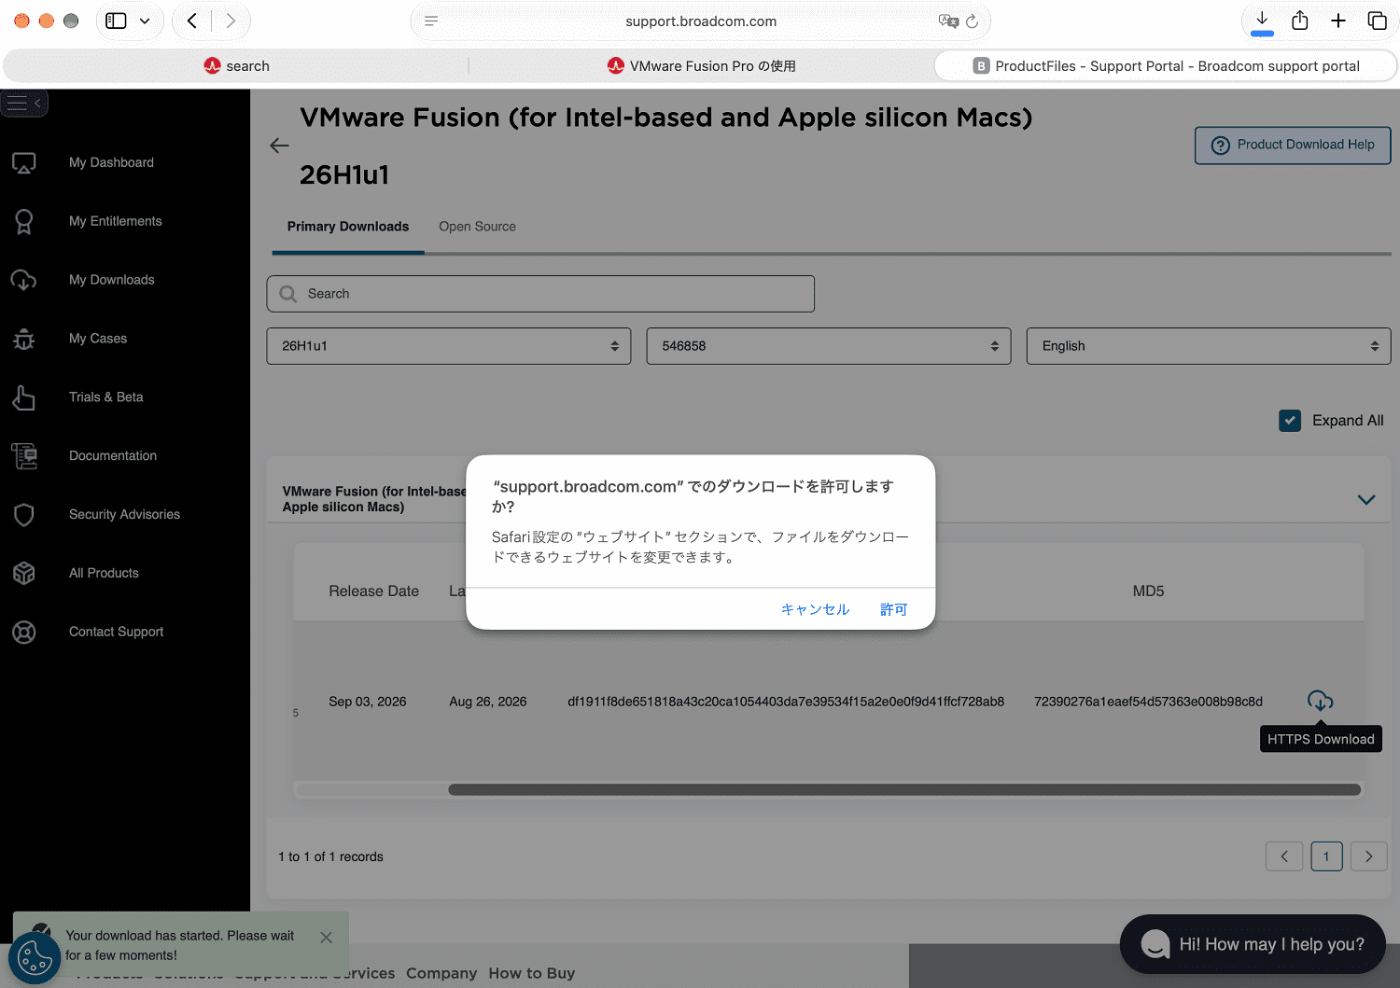Open the All Products cube icon
The image size is (1400, 988).
(24, 574)
